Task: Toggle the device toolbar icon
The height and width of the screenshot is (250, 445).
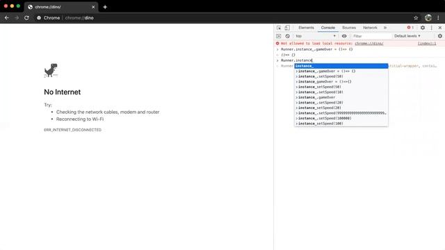Action: pos(287,28)
